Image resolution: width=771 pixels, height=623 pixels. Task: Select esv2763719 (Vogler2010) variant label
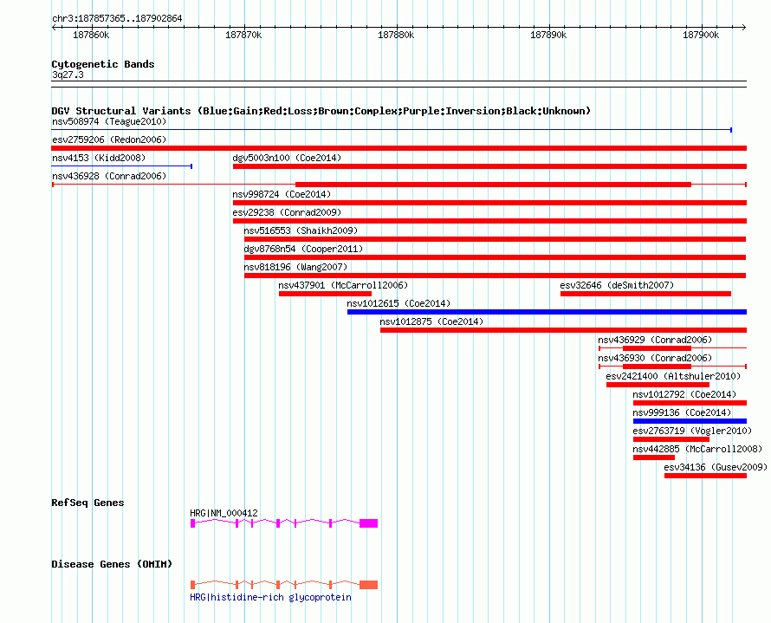[692, 431]
